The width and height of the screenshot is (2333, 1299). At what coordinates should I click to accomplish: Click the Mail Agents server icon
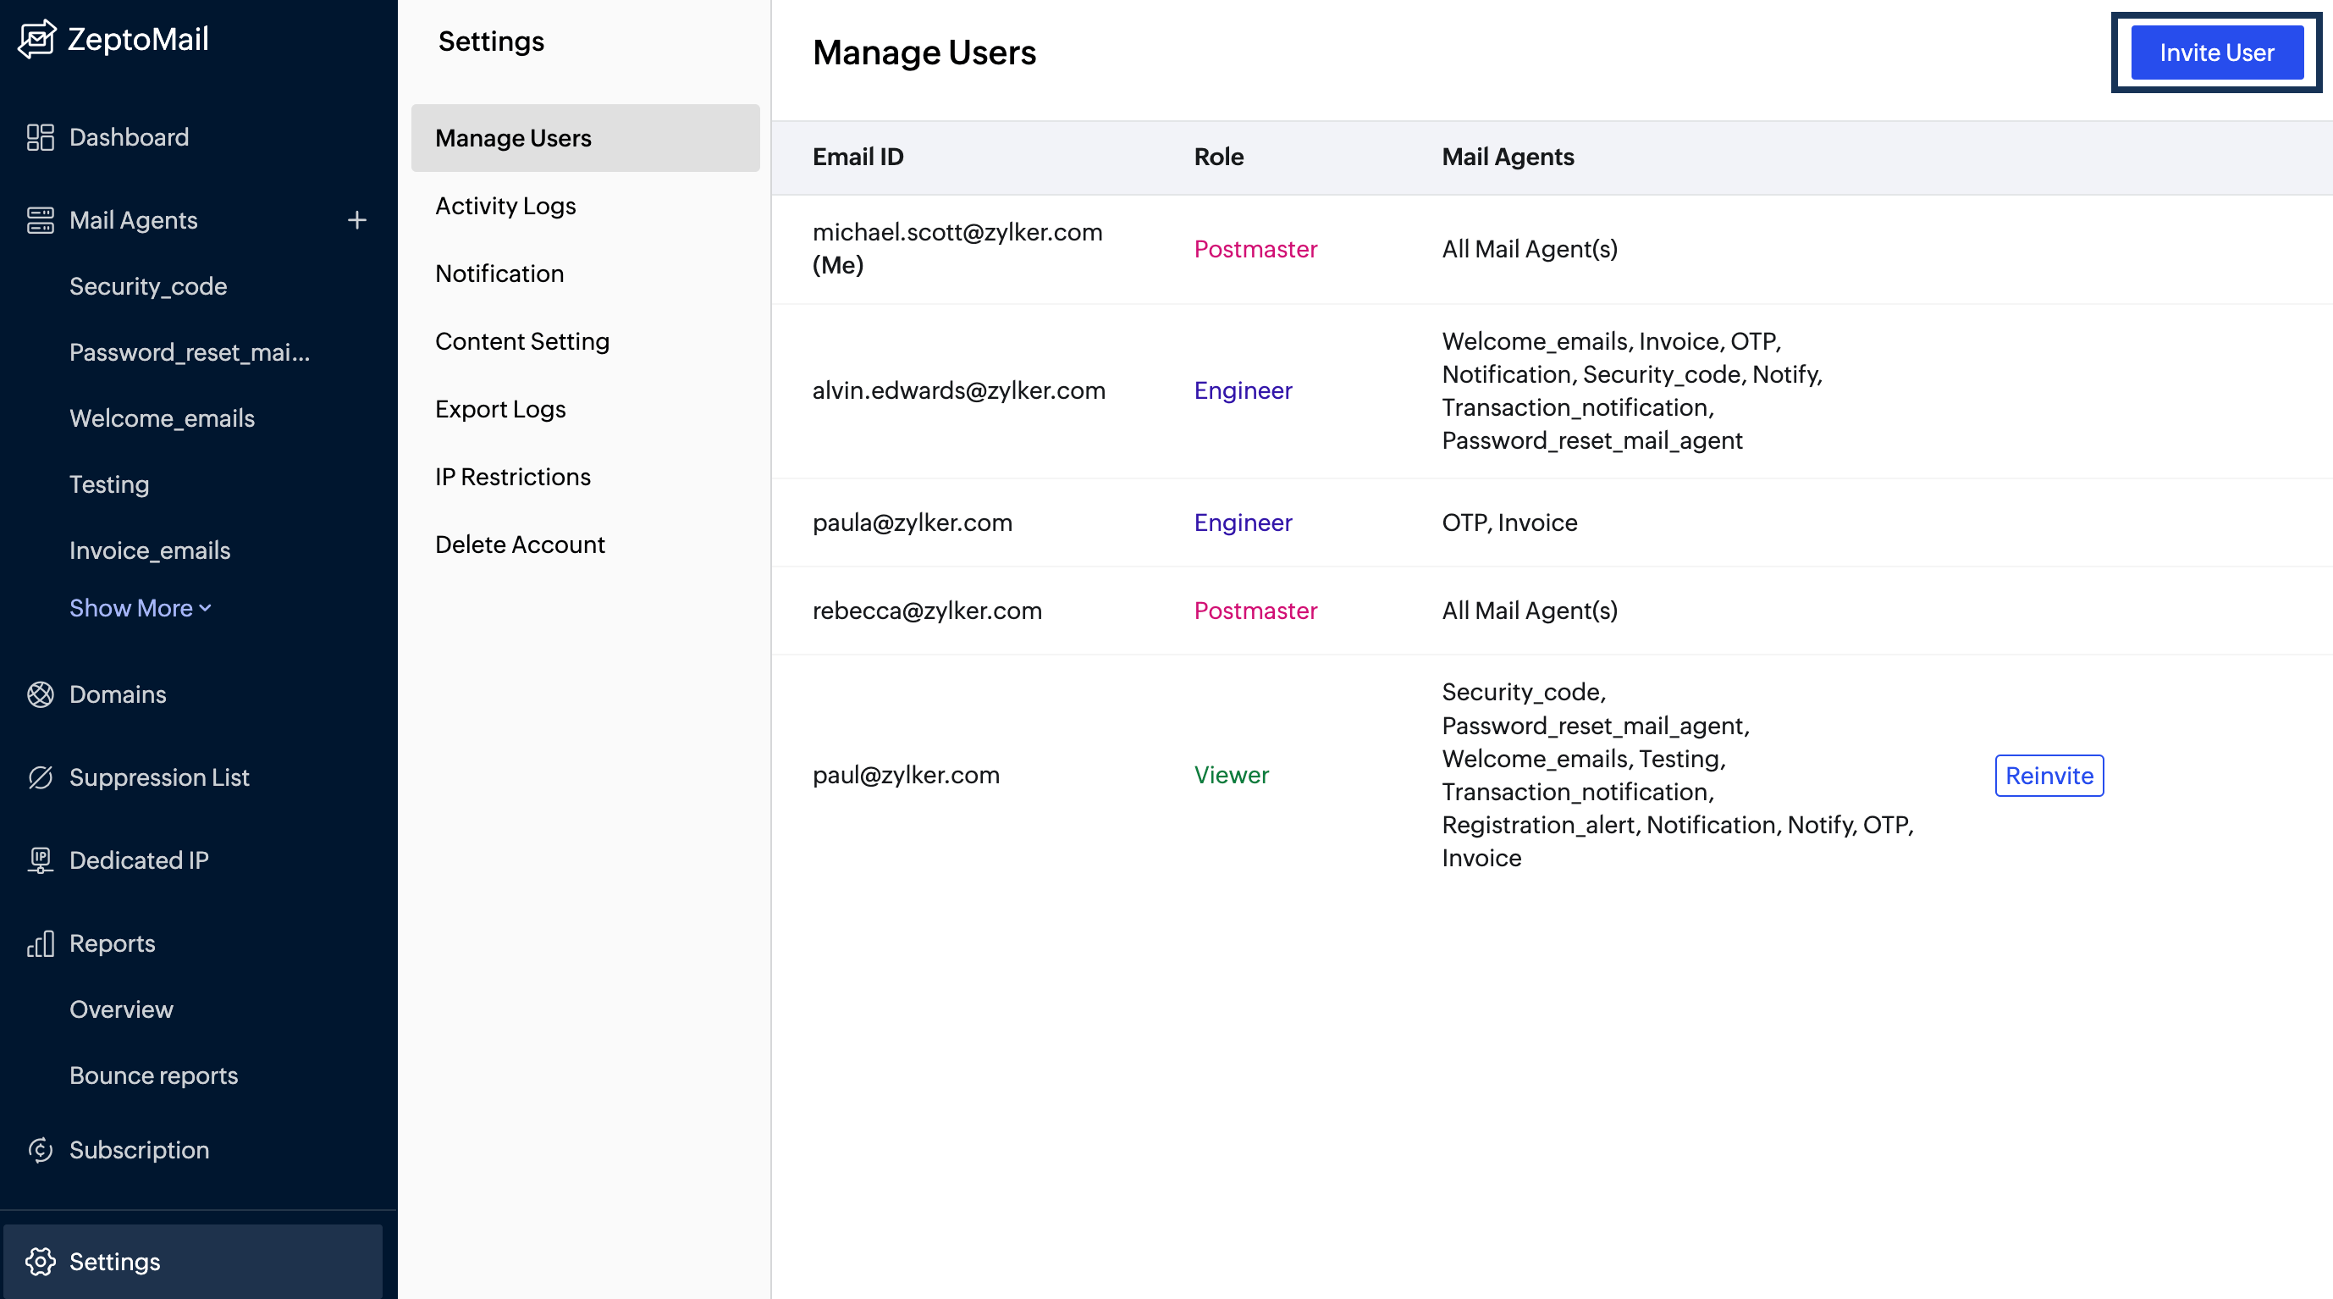(x=40, y=220)
